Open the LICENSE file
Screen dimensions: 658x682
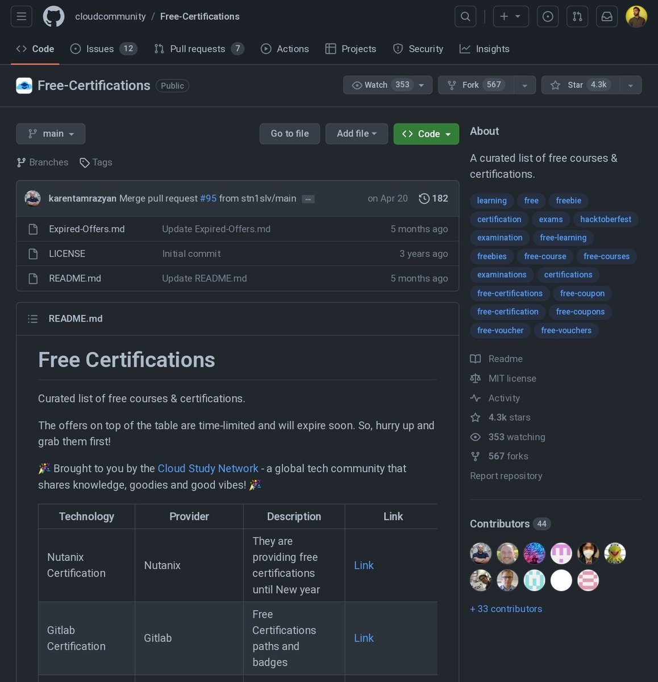tap(67, 253)
